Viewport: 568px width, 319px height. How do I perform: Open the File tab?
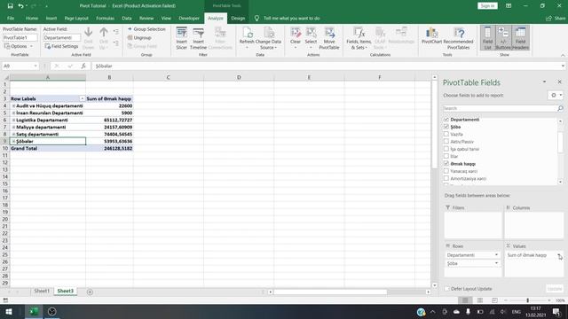(x=11, y=18)
